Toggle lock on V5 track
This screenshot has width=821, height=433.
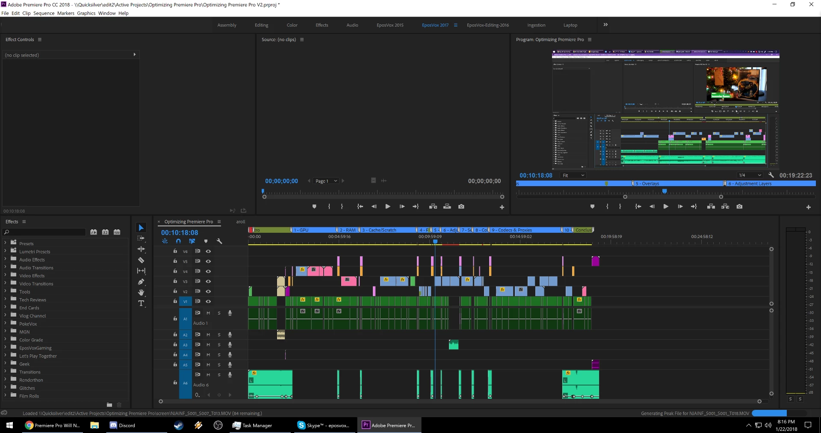pyautogui.click(x=175, y=261)
